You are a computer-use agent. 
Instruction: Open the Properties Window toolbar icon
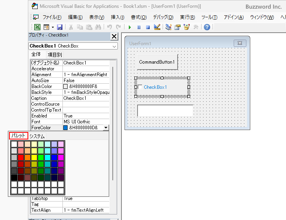click(178, 27)
